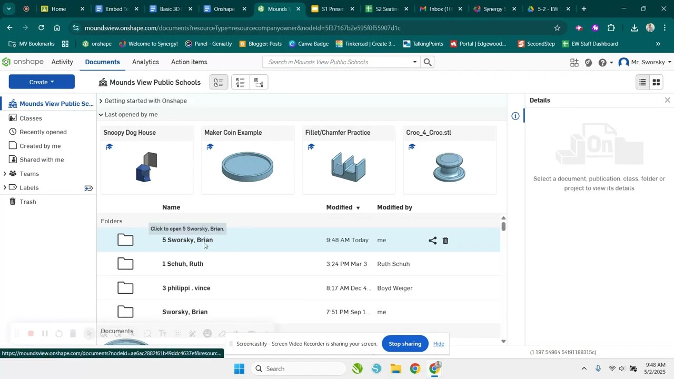This screenshot has width=674, height=379.
Task: Expand the Labels tree node
Action: click(x=5, y=188)
